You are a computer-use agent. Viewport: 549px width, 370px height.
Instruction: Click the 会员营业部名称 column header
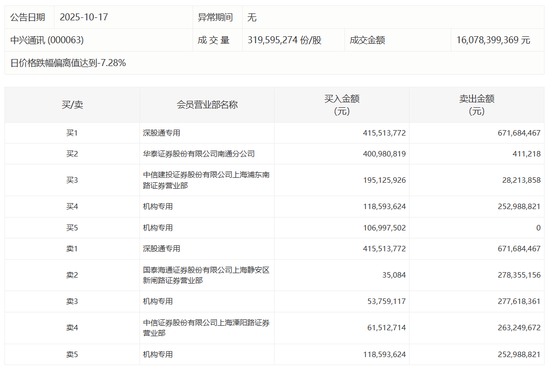207,105
